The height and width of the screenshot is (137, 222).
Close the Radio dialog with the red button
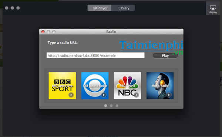43,32
